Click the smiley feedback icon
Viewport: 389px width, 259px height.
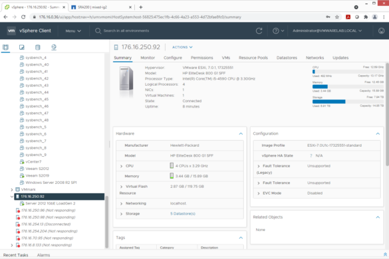[381, 31]
